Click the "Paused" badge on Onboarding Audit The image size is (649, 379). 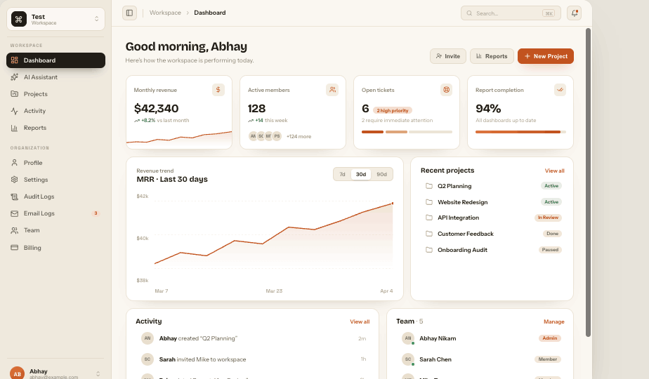coord(550,250)
